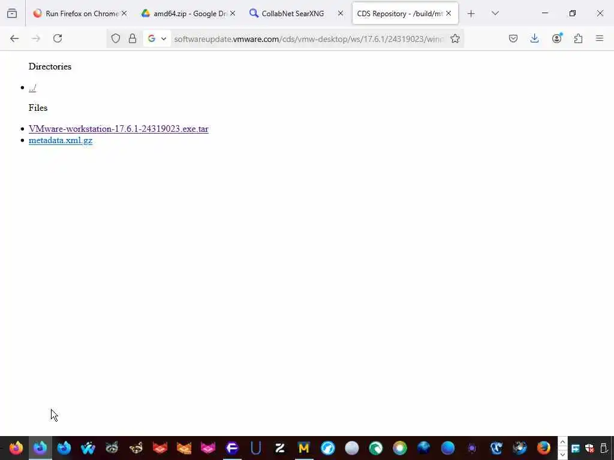Close the Run Firefox on Chrome tab
The width and height of the screenshot is (614, 460).
(x=124, y=13)
